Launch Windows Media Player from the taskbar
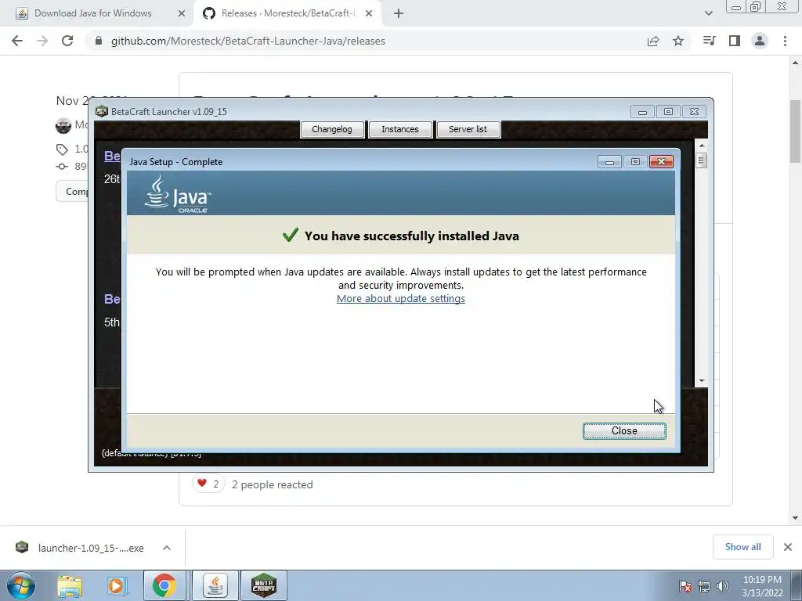This screenshot has width=802, height=601. [x=116, y=585]
